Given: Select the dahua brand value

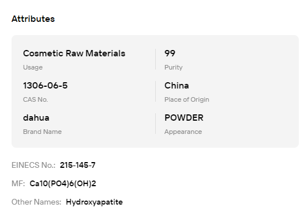Looking at the screenshot, I should [36, 118].
